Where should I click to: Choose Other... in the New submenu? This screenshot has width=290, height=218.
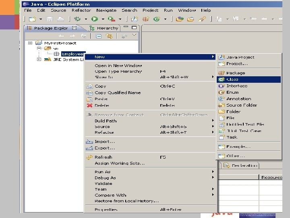[249, 156]
